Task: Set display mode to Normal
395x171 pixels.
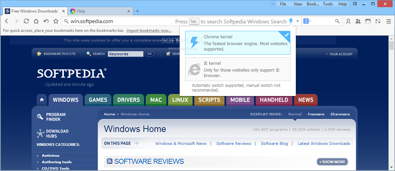Action: pyautogui.click(x=295, y=114)
